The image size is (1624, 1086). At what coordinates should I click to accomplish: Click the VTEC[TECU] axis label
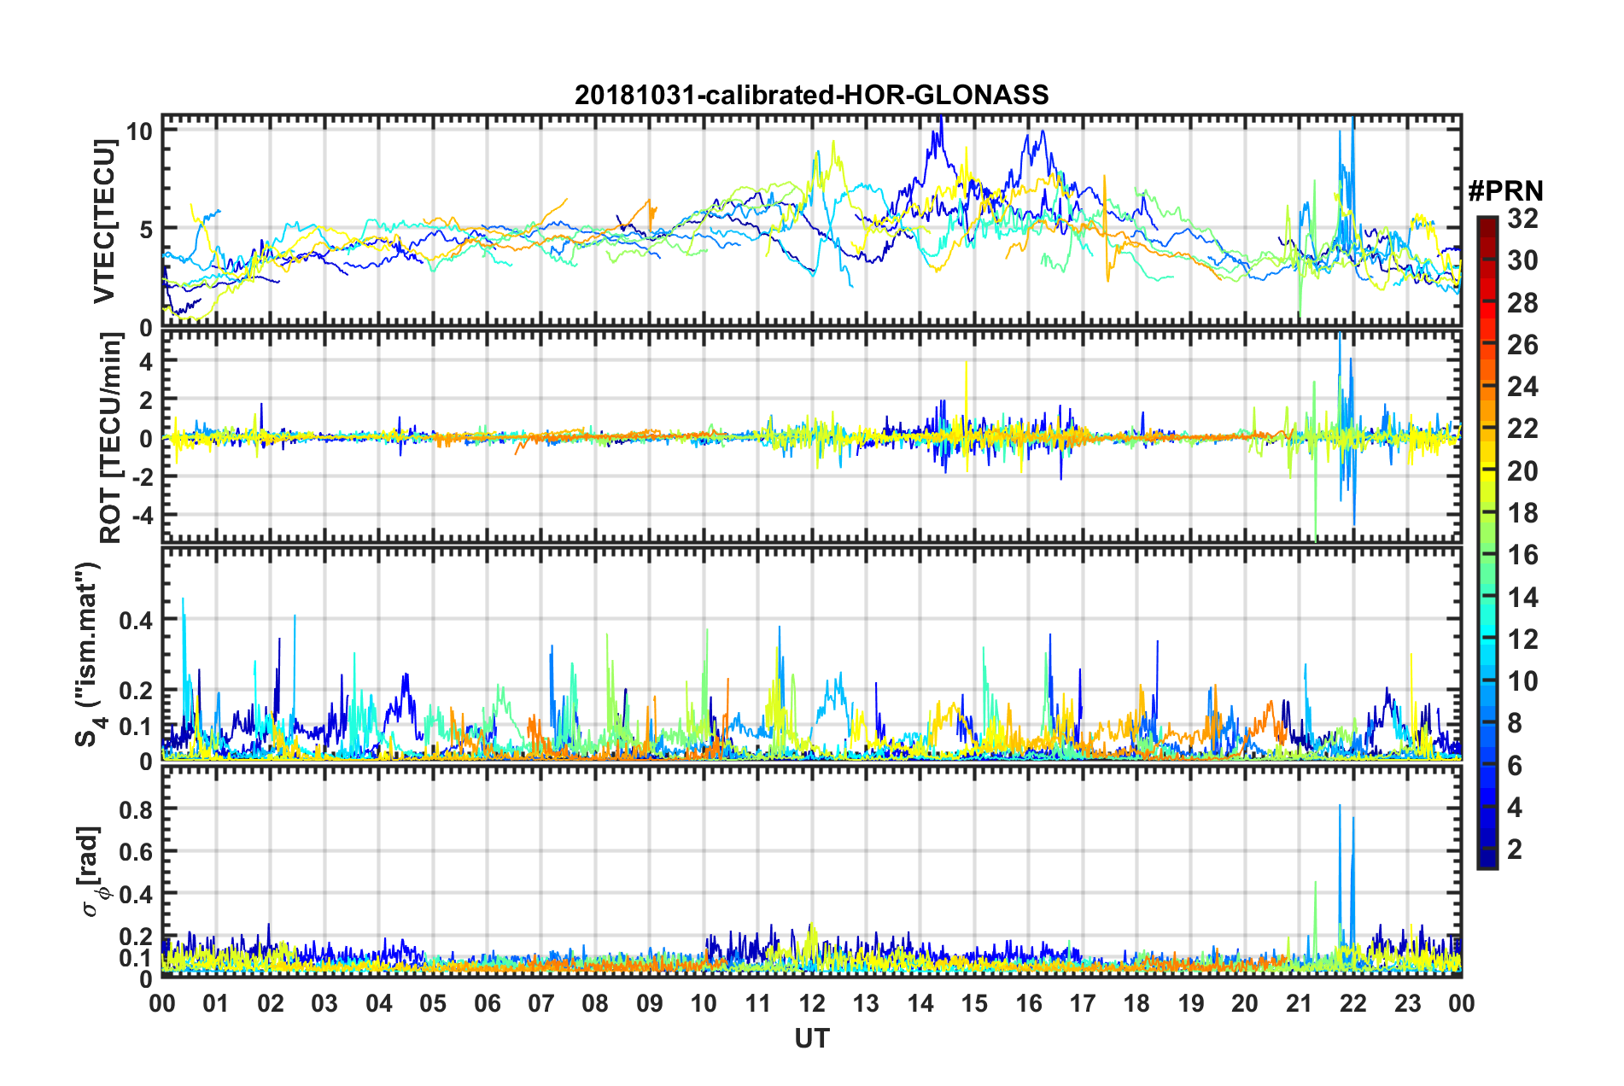105,222
